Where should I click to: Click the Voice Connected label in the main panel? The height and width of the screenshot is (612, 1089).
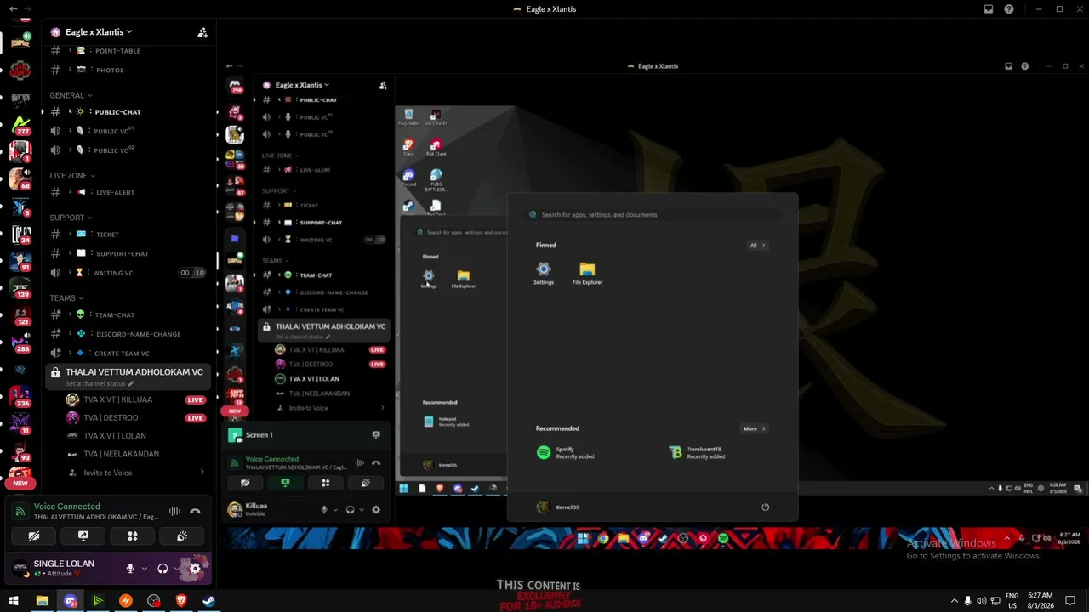click(x=67, y=507)
